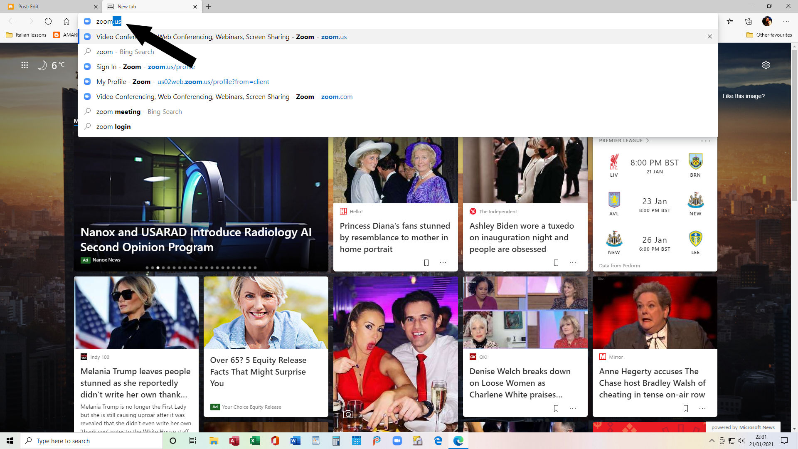The width and height of the screenshot is (798, 449).
Task: Open a new tab with plus button
Action: pyautogui.click(x=209, y=7)
